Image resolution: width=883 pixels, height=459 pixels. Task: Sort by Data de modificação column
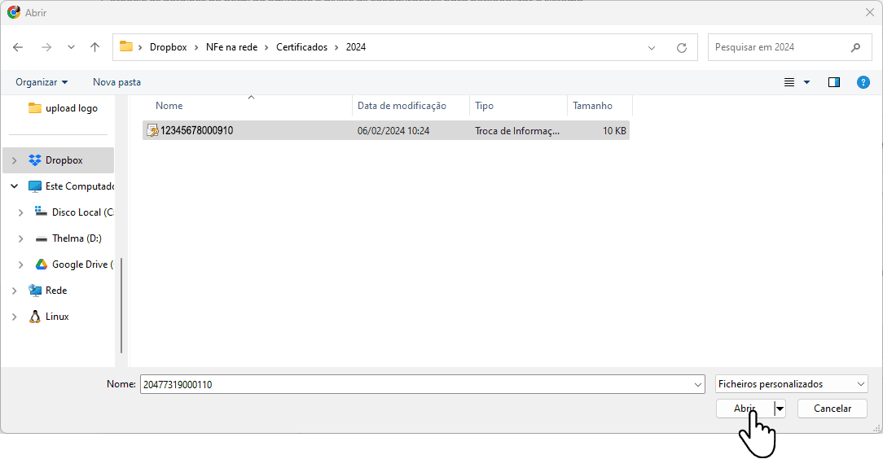pos(402,106)
